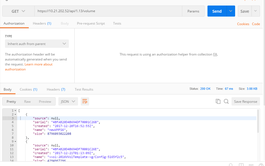Image resolution: width=265 pixels, height=166 pixels.
Task: Send the request
Action: (217, 11)
